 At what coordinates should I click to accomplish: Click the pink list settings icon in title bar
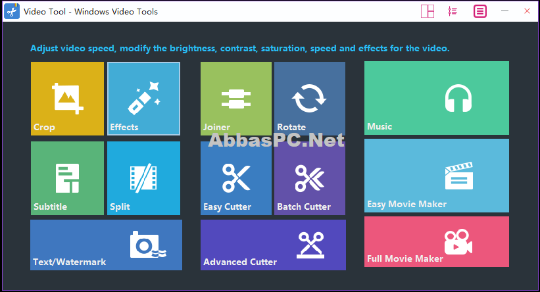[x=453, y=11]
